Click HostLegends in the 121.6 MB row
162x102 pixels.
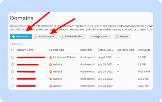87,79
